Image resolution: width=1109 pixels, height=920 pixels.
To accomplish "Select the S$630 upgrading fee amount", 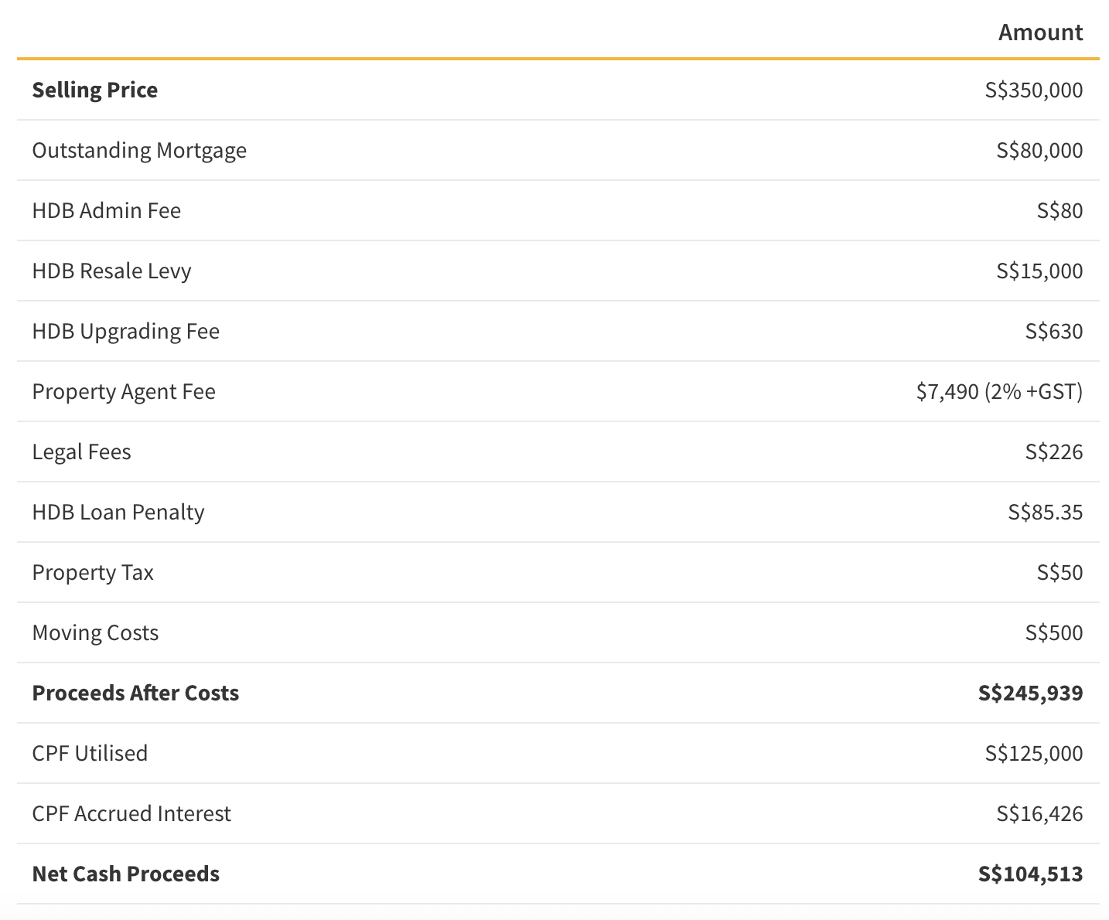I will tap(1053, 331).
